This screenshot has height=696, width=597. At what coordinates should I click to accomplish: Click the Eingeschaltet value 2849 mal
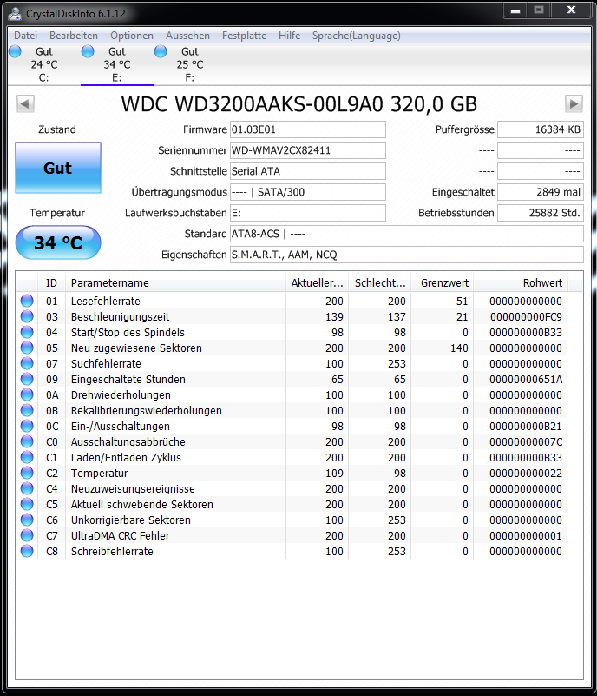click(x=541, y=192)
